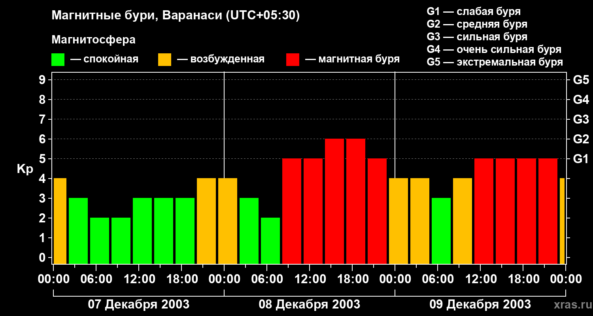Click the G5 label on right axis
Image resolution: width=593 pixels, height=316 pixels.
[581, 80]
